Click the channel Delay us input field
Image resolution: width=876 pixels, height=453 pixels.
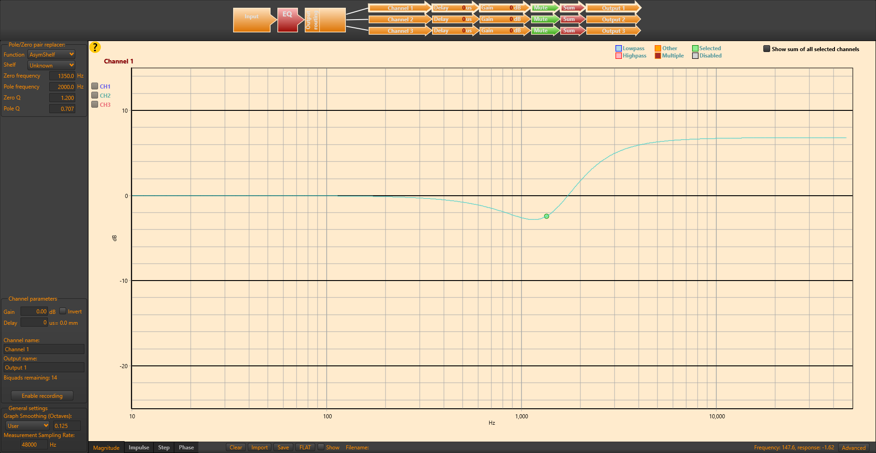click(34, 322)
